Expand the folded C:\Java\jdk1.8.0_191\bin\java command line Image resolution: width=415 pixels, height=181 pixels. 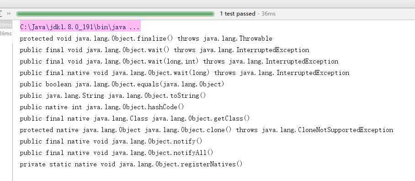(x=80, y=27)
